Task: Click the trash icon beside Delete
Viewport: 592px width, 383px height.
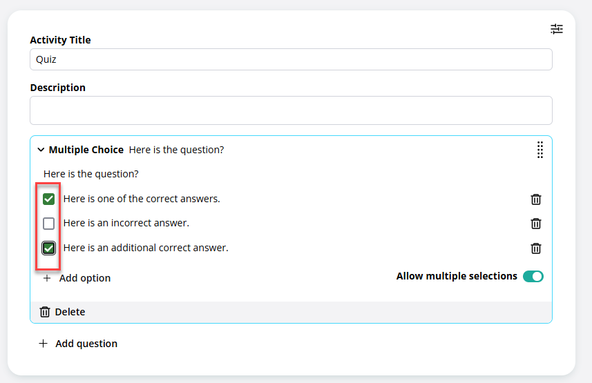Action: [x=45, y=312]
